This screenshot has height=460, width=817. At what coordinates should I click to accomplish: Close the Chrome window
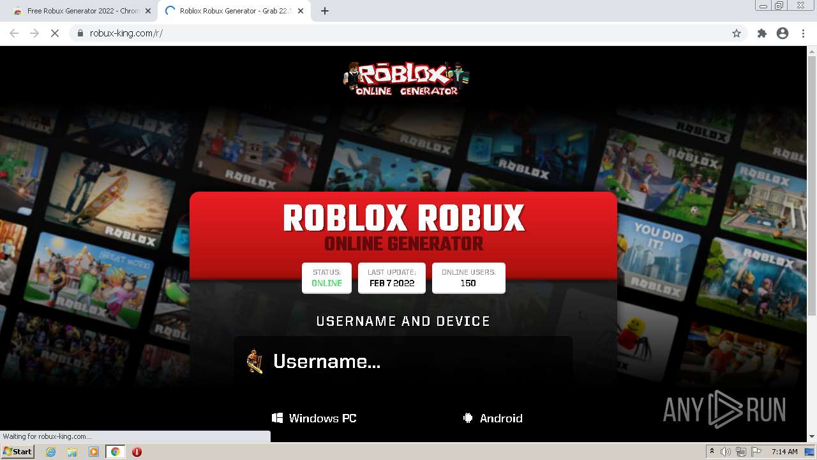point(800,5)
